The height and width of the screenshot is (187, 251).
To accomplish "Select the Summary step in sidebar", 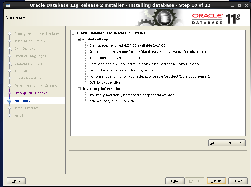I will pos(22,100).
